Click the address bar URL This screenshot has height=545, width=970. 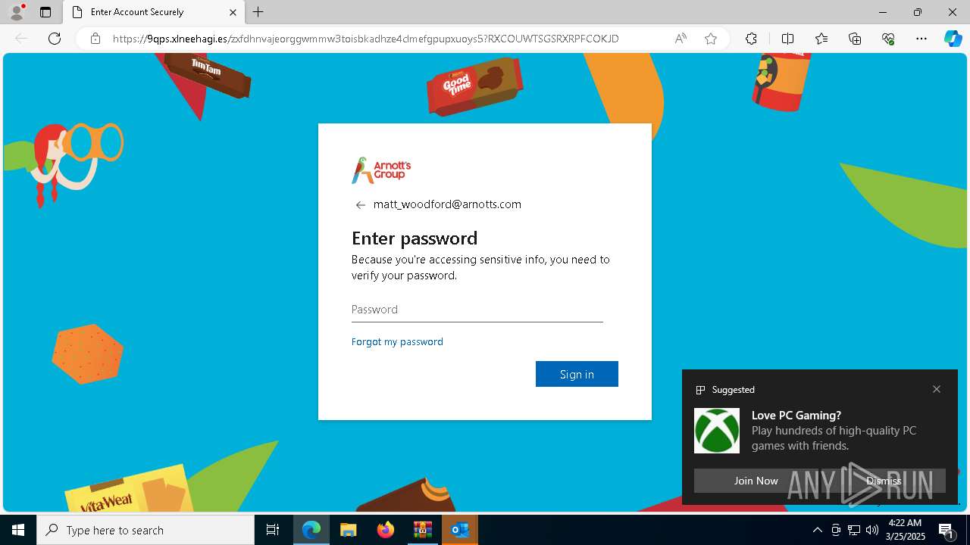366,39
